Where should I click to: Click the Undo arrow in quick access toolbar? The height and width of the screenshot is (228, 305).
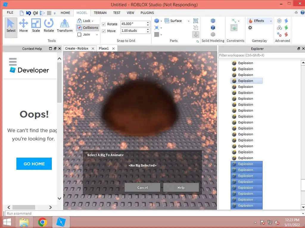(28, 13)
